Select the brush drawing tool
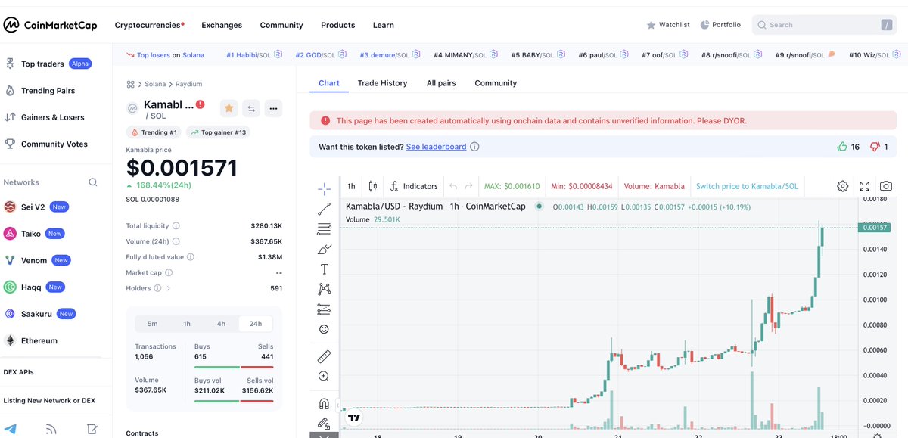The height and width of the screenshot is (438, 908). (x=324, y=249)
